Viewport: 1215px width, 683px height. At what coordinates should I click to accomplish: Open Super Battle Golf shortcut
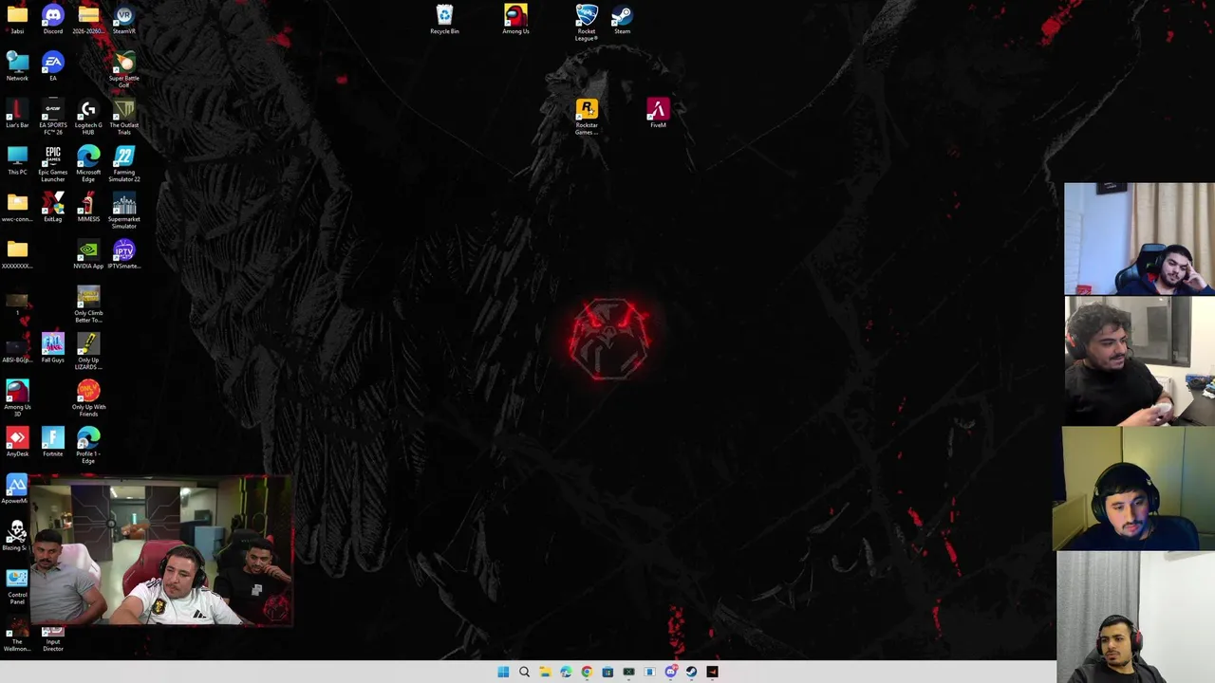click(123, 69)
